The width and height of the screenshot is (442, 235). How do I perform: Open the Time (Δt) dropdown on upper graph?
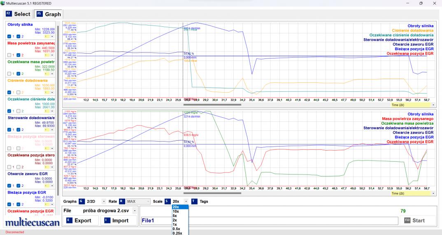point(433,105)
